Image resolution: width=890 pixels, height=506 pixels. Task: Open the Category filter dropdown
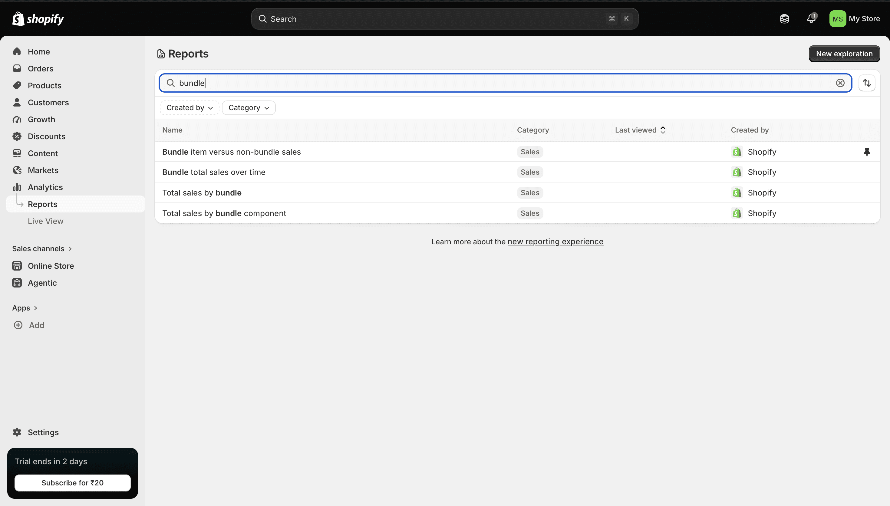(249, 108)
